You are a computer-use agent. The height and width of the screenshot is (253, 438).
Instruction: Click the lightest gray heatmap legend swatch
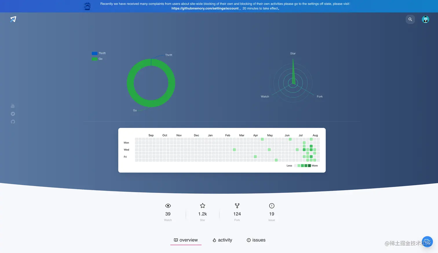[x=295, y=166]
